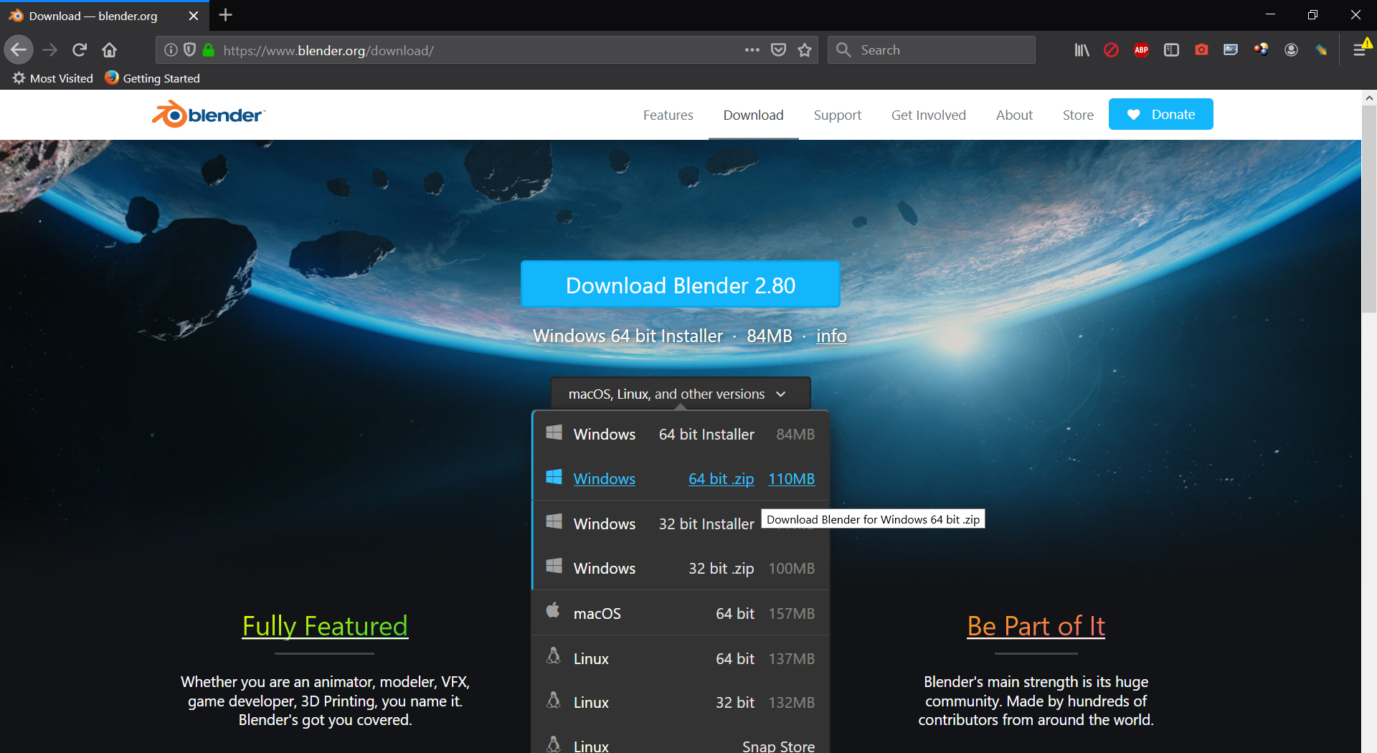Click the red blocked-circle extension icon
Image resolution: width=1377 pixels, height=753 pixels.
(x=1111, y=50)
